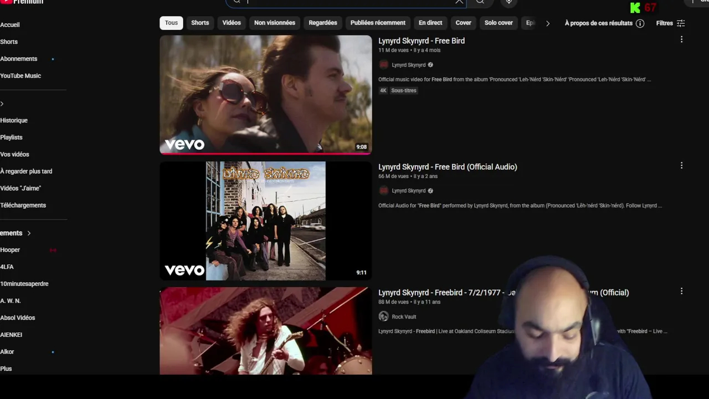Open Vidéos "J'aime" in the sidebar
The image size is (709, 399).
point(20,188)
